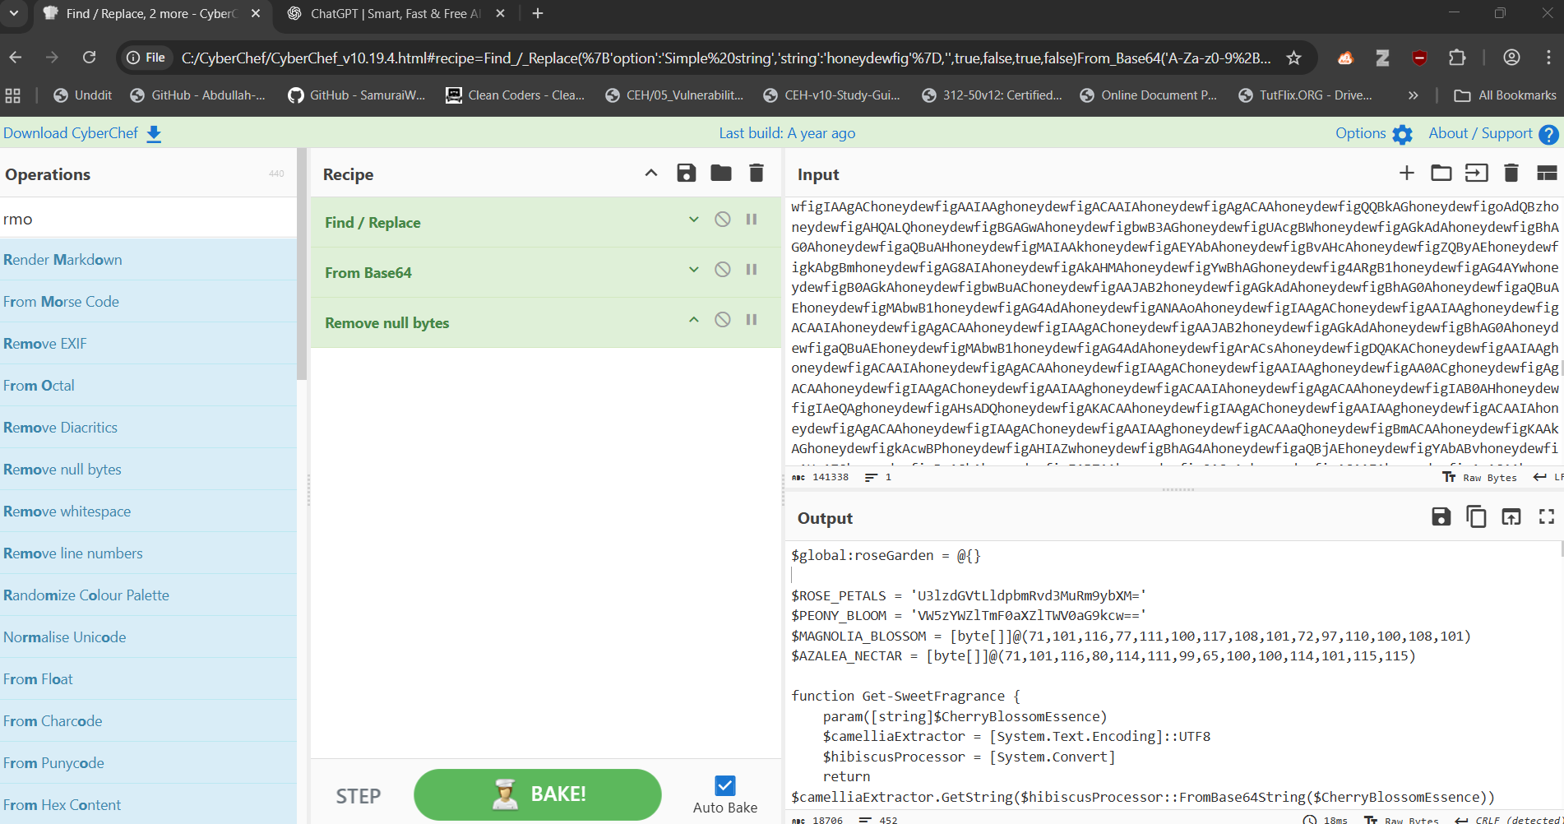Load a saved recipe folder icon
The image size is (1564, 824).
coord(721,174)
